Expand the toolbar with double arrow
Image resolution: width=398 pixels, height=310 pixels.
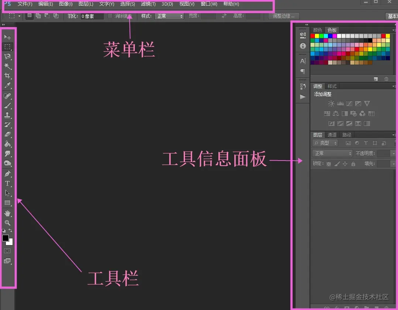3,25
